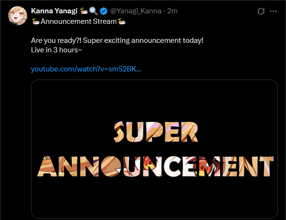Click the blue verified badge
This screenshot has width=286, height=220.
103,11
